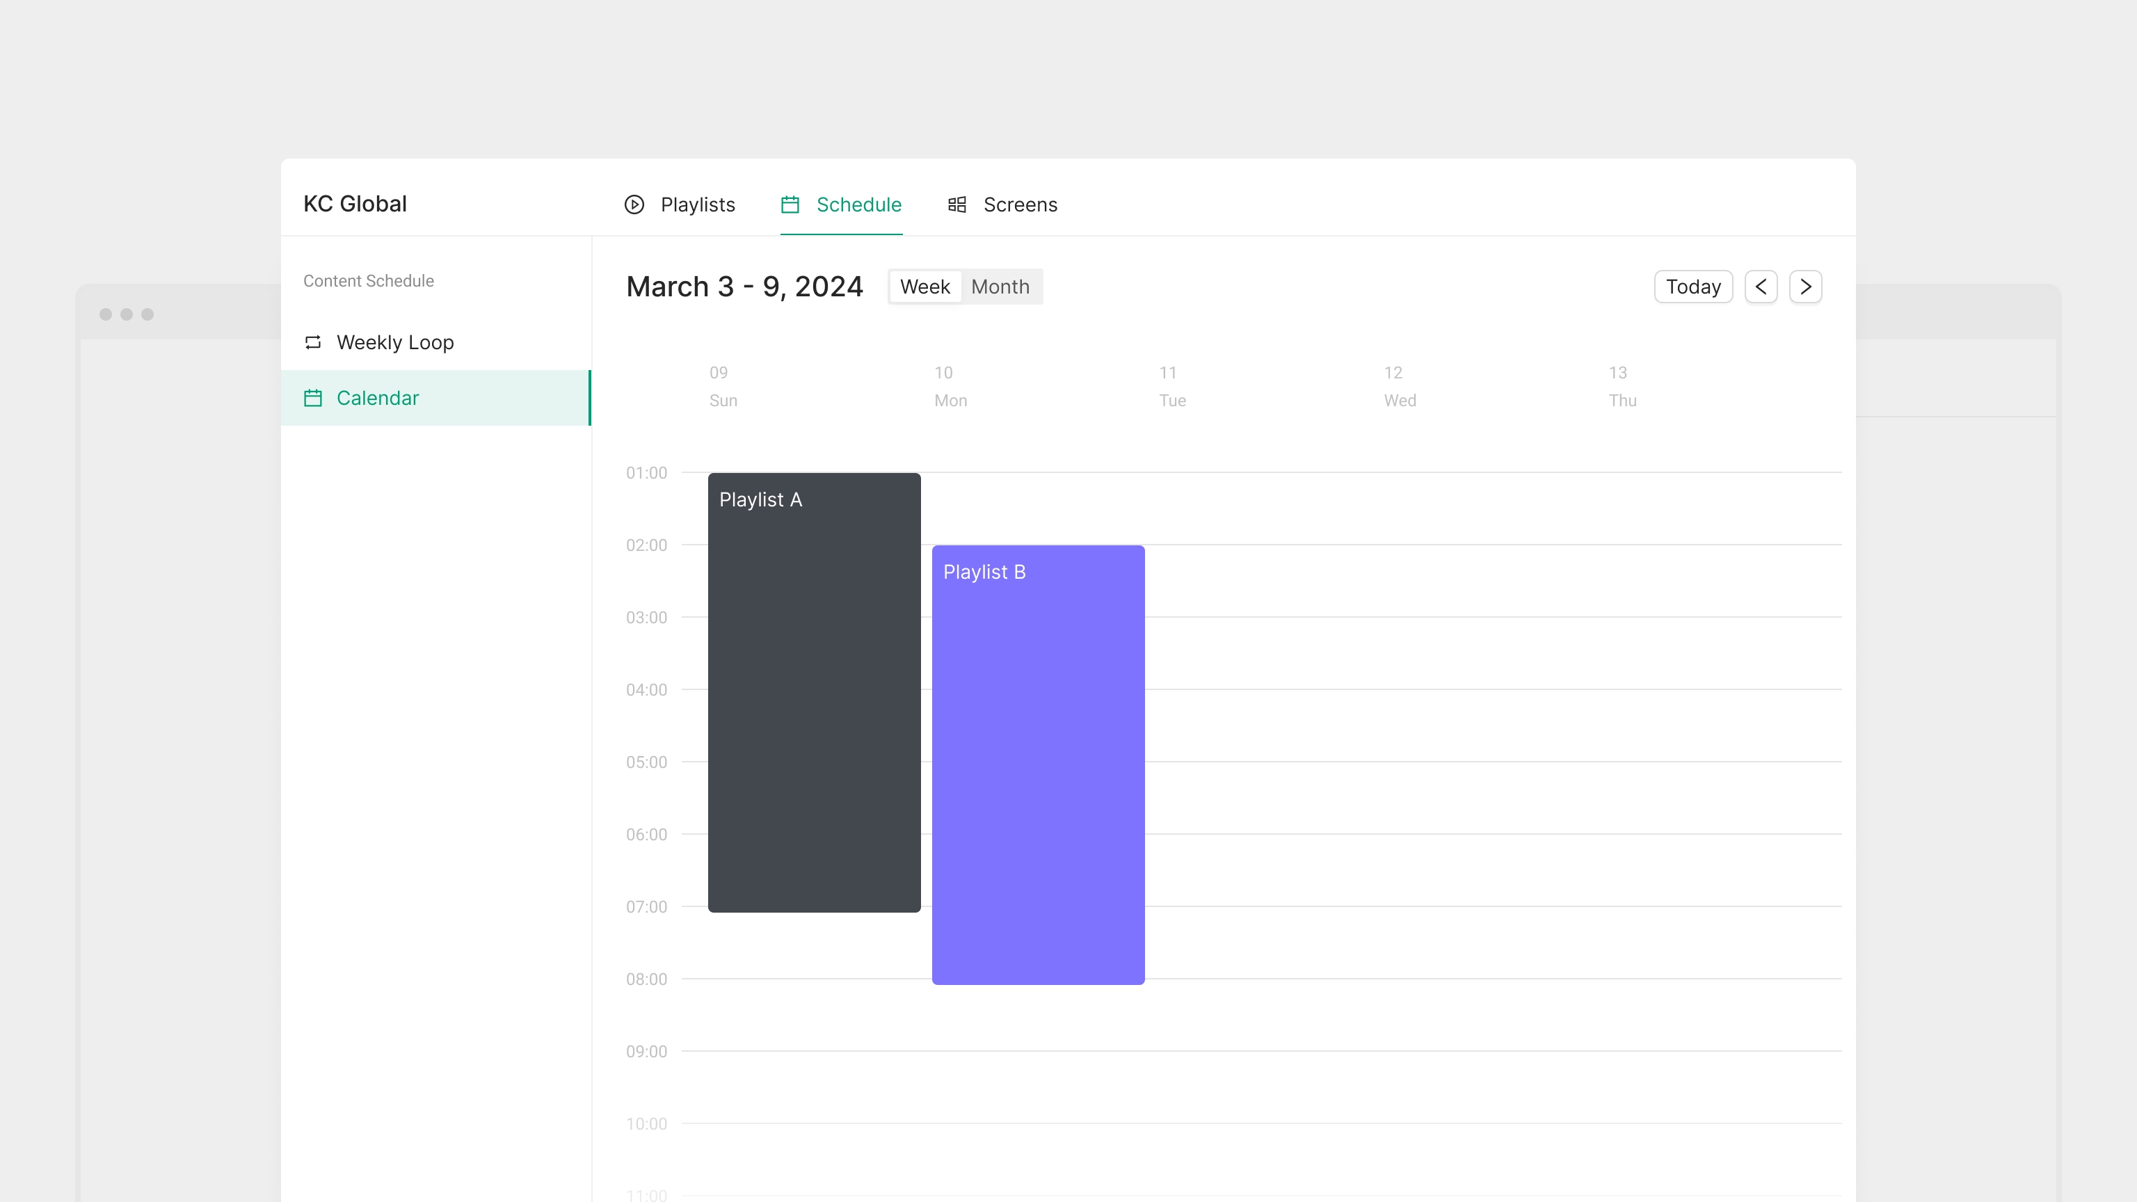Image resolution: width=2137 pixels, height=1202 pixels.
Task: Open Weekly Loop in sidebar
Action: [395, 342]
